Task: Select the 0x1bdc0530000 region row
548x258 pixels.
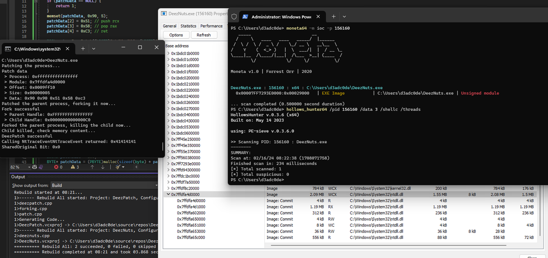Action: click(x=195, y=127)
